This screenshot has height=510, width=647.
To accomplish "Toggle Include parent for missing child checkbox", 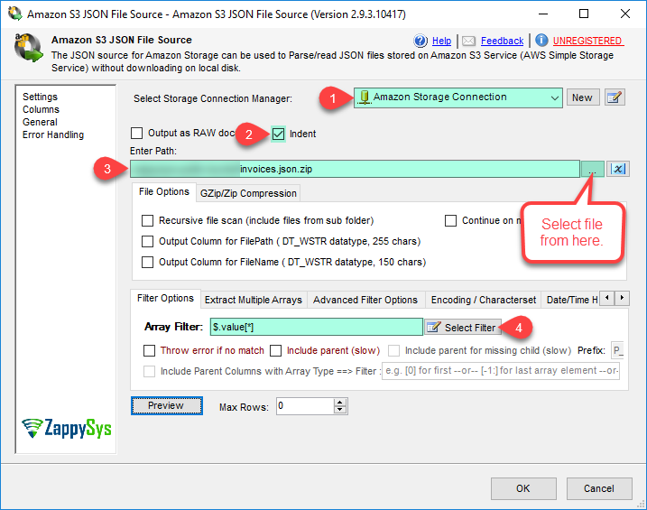I will coord(393,351).
